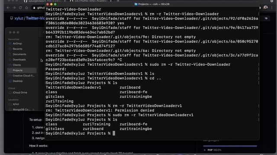This screenshot has height=155, width=277.
Task: Click the PHP language percentage bar
Action: 230,146
